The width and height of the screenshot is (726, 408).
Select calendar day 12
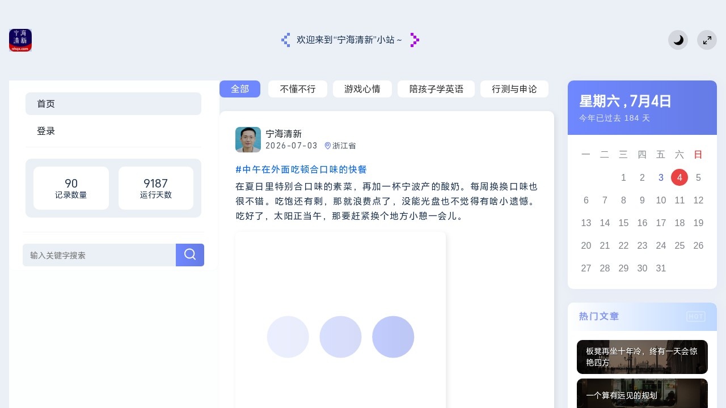pos(698,200)
